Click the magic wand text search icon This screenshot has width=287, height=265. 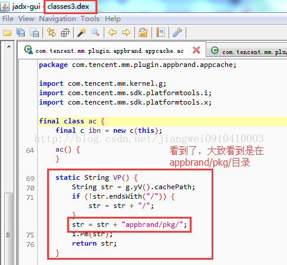click(81, 32)
